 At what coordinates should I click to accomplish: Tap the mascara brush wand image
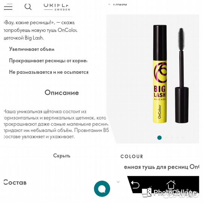(x=182, y=75)
